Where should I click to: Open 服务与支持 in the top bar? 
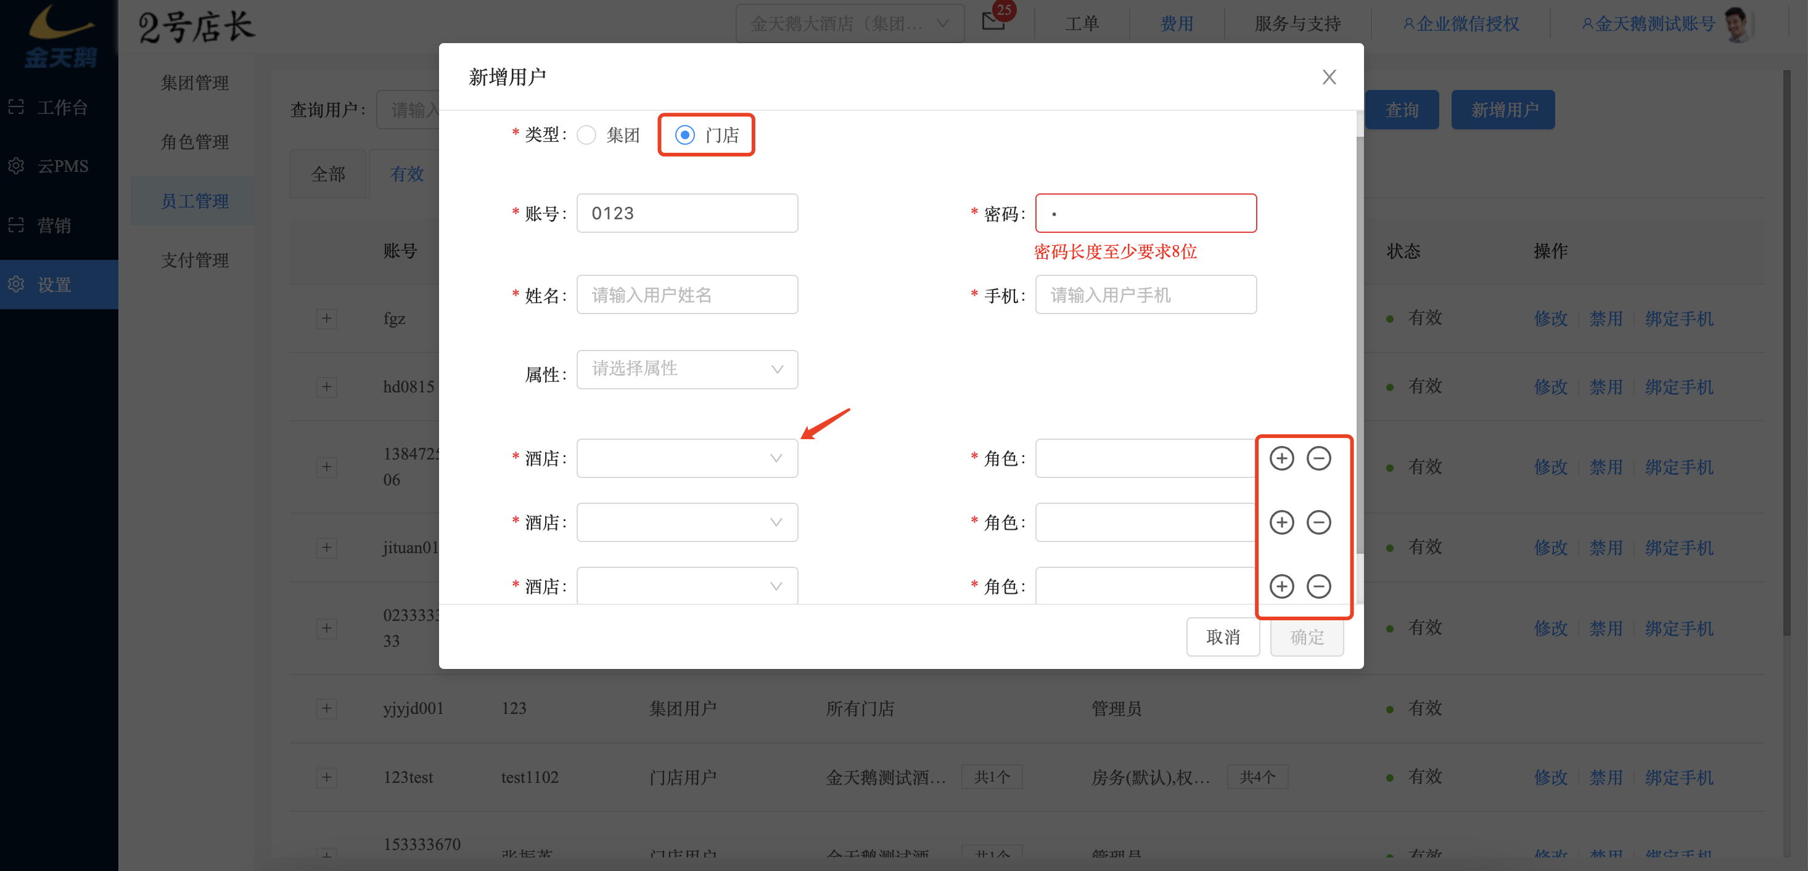coord(1297,24)
